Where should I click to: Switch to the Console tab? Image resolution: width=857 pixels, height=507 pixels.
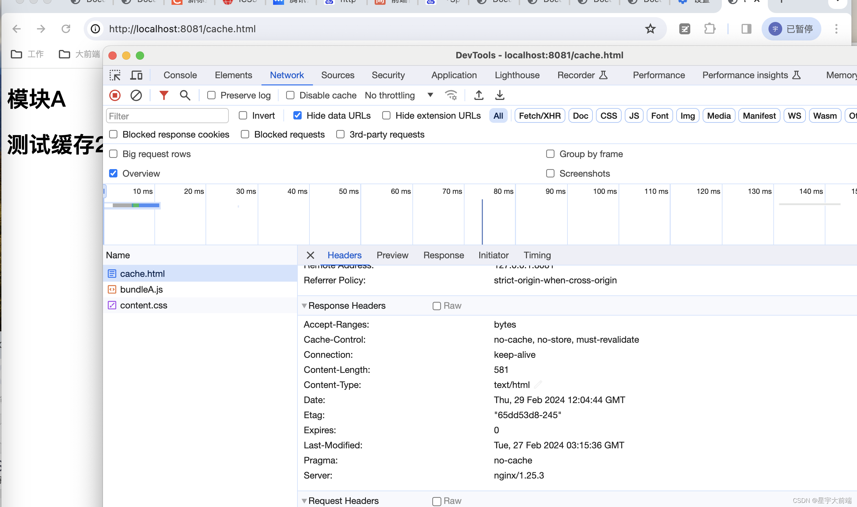pos(180,75)
